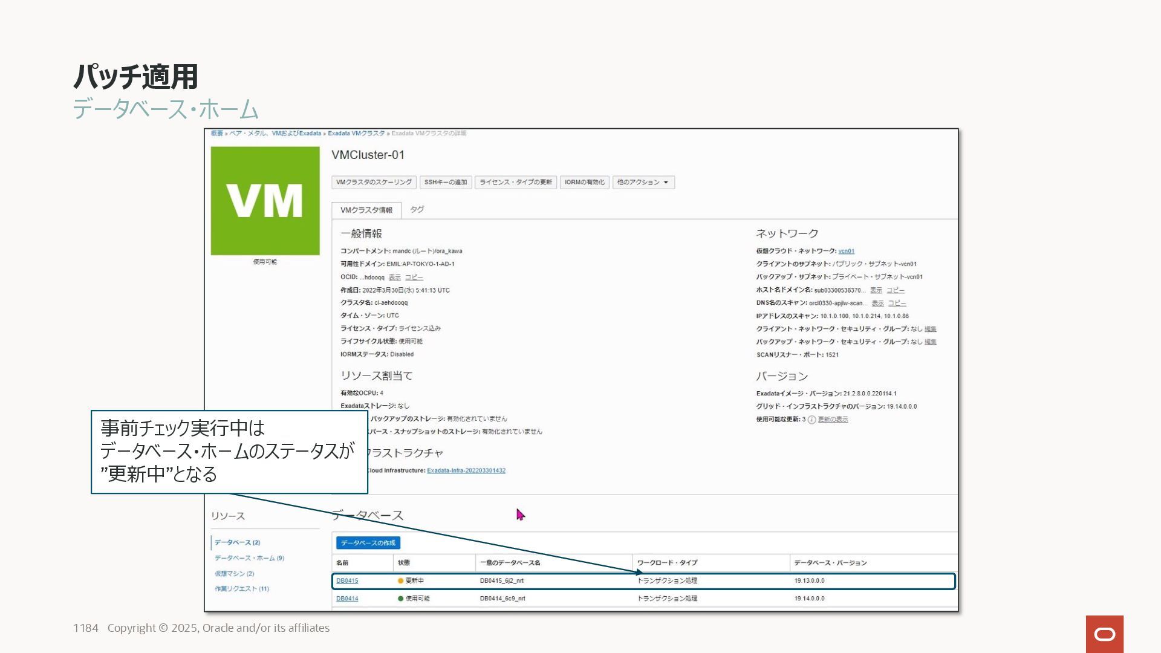Click the データベースの作成 button
This screenshot has height=653, width=1161.
(368, 543)
